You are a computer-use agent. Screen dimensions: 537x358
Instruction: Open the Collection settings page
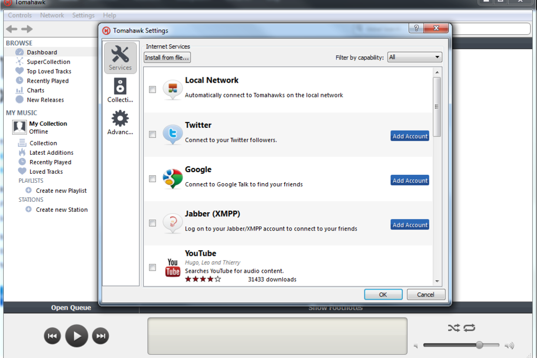120,90
